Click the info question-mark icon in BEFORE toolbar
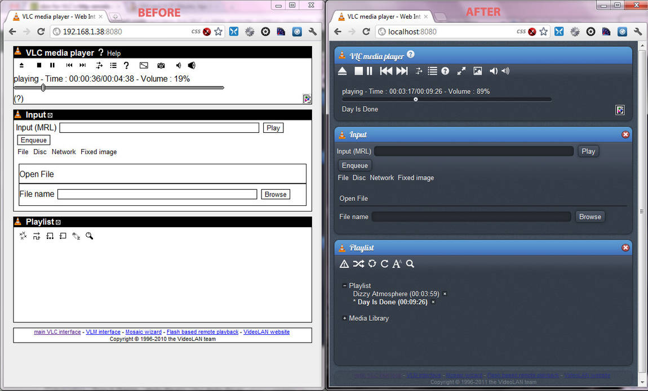The height and width of the screenshot is (391, 648). click(126, 65)
